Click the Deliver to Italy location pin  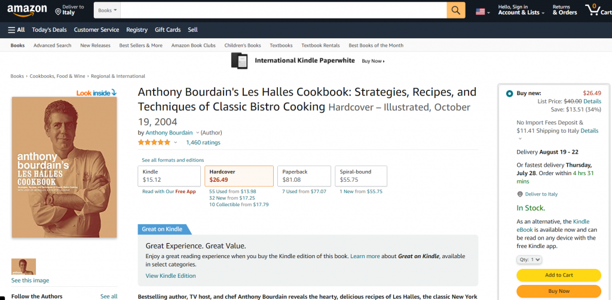tap(58, 12)
